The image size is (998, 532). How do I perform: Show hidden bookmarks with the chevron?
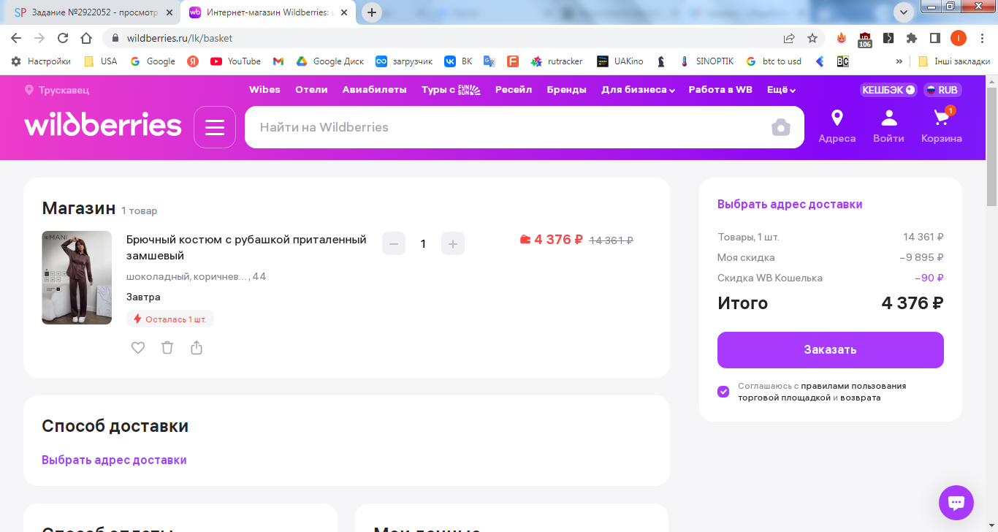pos(899,61)
